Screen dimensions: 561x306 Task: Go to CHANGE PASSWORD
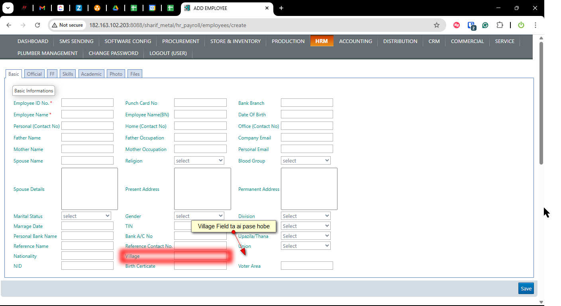point(114,53)
